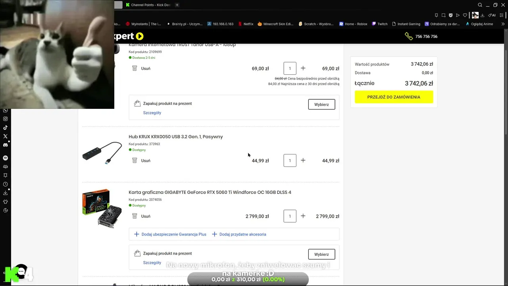
Task: Click trash icon for the GIGABYTE graphics card
Action: (x=135, y=216)
